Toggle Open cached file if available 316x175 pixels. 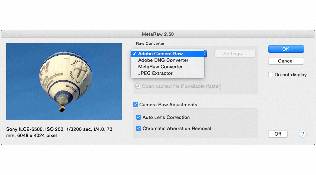click(138, 86)
